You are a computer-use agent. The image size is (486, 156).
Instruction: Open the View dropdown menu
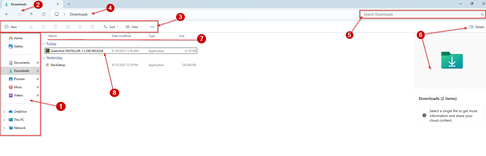click(133, 27)
